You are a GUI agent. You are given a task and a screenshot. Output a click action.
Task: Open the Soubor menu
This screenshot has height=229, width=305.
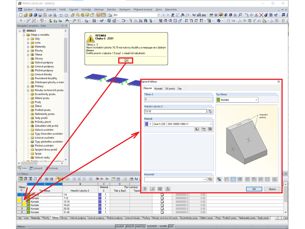[x=28, y=9]
